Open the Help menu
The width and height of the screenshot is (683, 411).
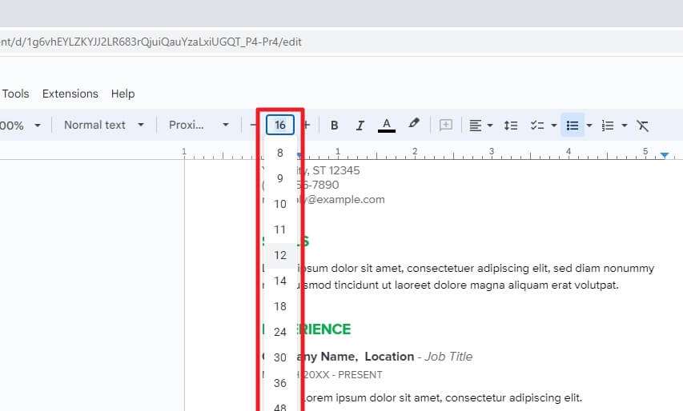(x=123, y=94)
